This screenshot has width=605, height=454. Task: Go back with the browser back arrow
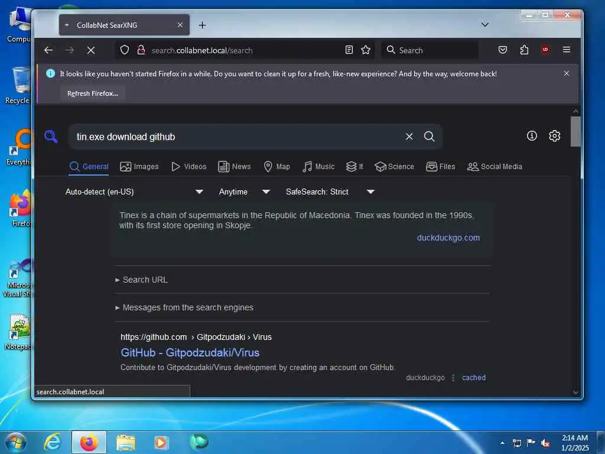[48, 50]
